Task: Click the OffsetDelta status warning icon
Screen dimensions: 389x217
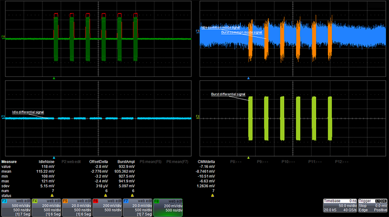Action: [x=106, y=196]
